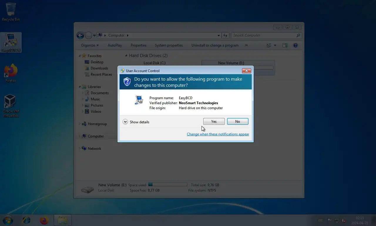Open the Organize menu in Explorer
Viewport: 376px width, 226px height.
pyautogui.click(x=90, y=45)
